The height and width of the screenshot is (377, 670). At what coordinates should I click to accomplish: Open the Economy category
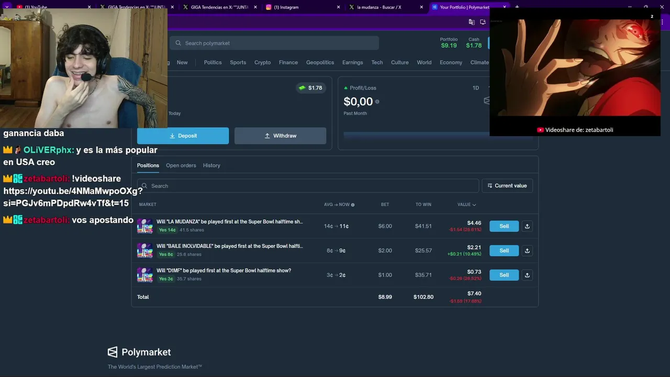coord(451,62)
